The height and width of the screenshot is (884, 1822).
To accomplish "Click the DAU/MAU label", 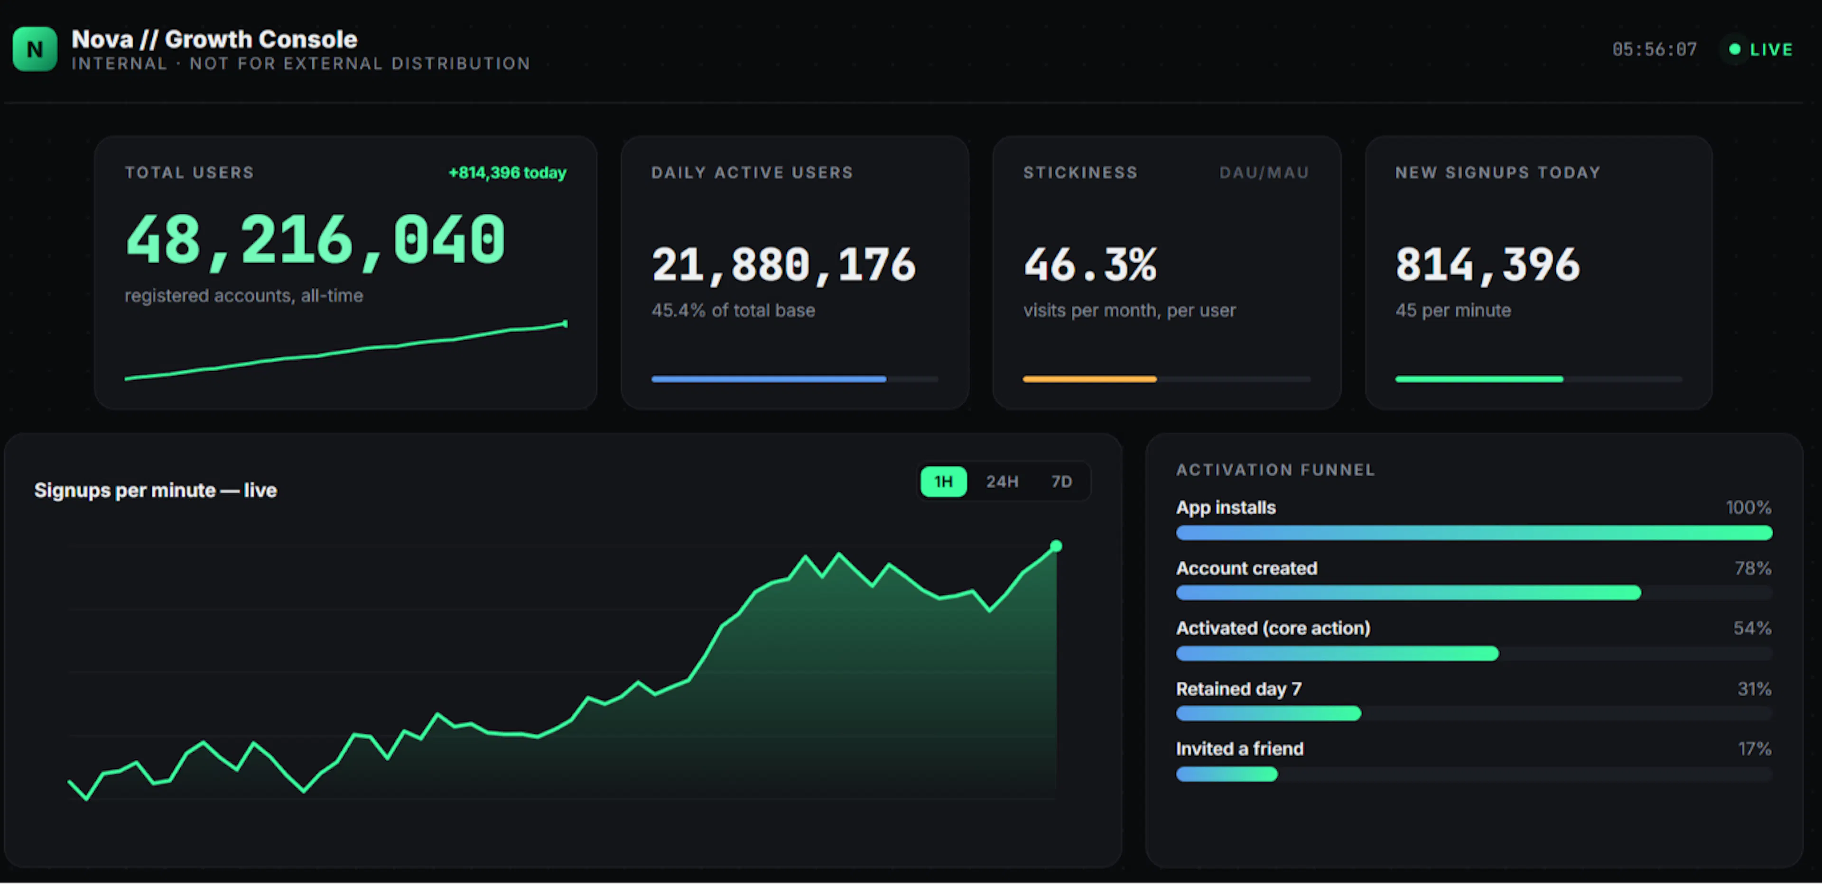I will click(x=1264, y=173).
